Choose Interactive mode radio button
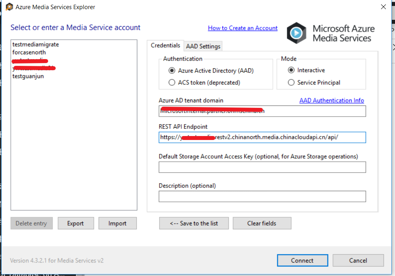The image size is (395, 276). 291,70
